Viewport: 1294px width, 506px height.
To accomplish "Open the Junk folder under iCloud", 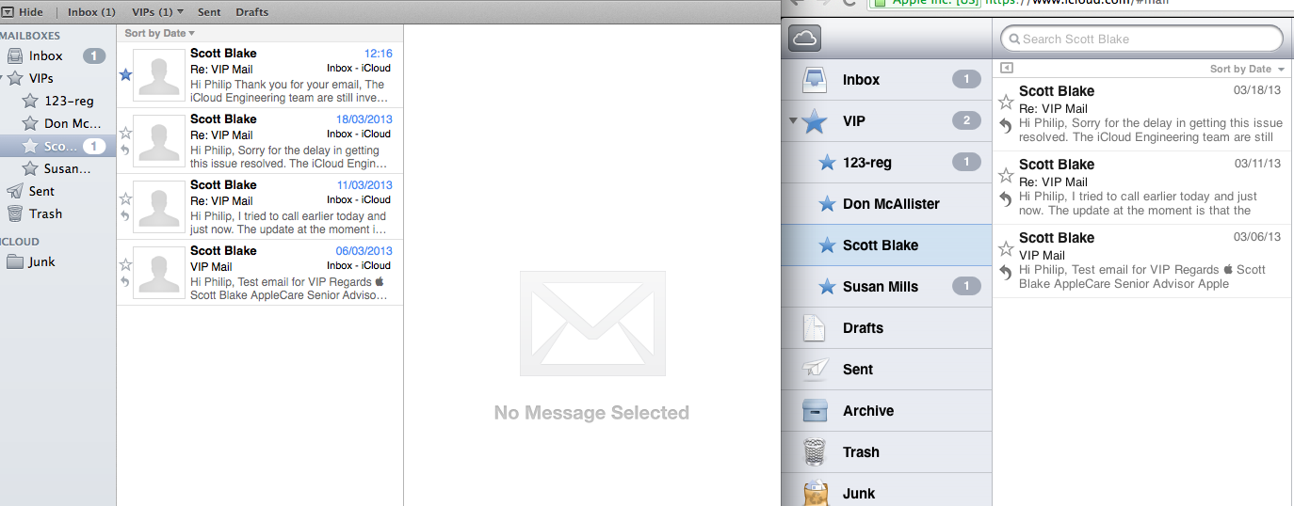I will pos(57,261).
